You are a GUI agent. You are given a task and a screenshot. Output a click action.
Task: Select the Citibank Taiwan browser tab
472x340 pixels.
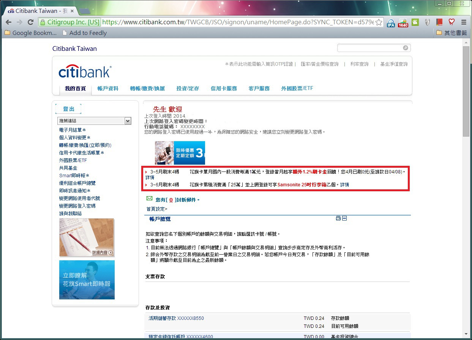(x=41, y=11)
